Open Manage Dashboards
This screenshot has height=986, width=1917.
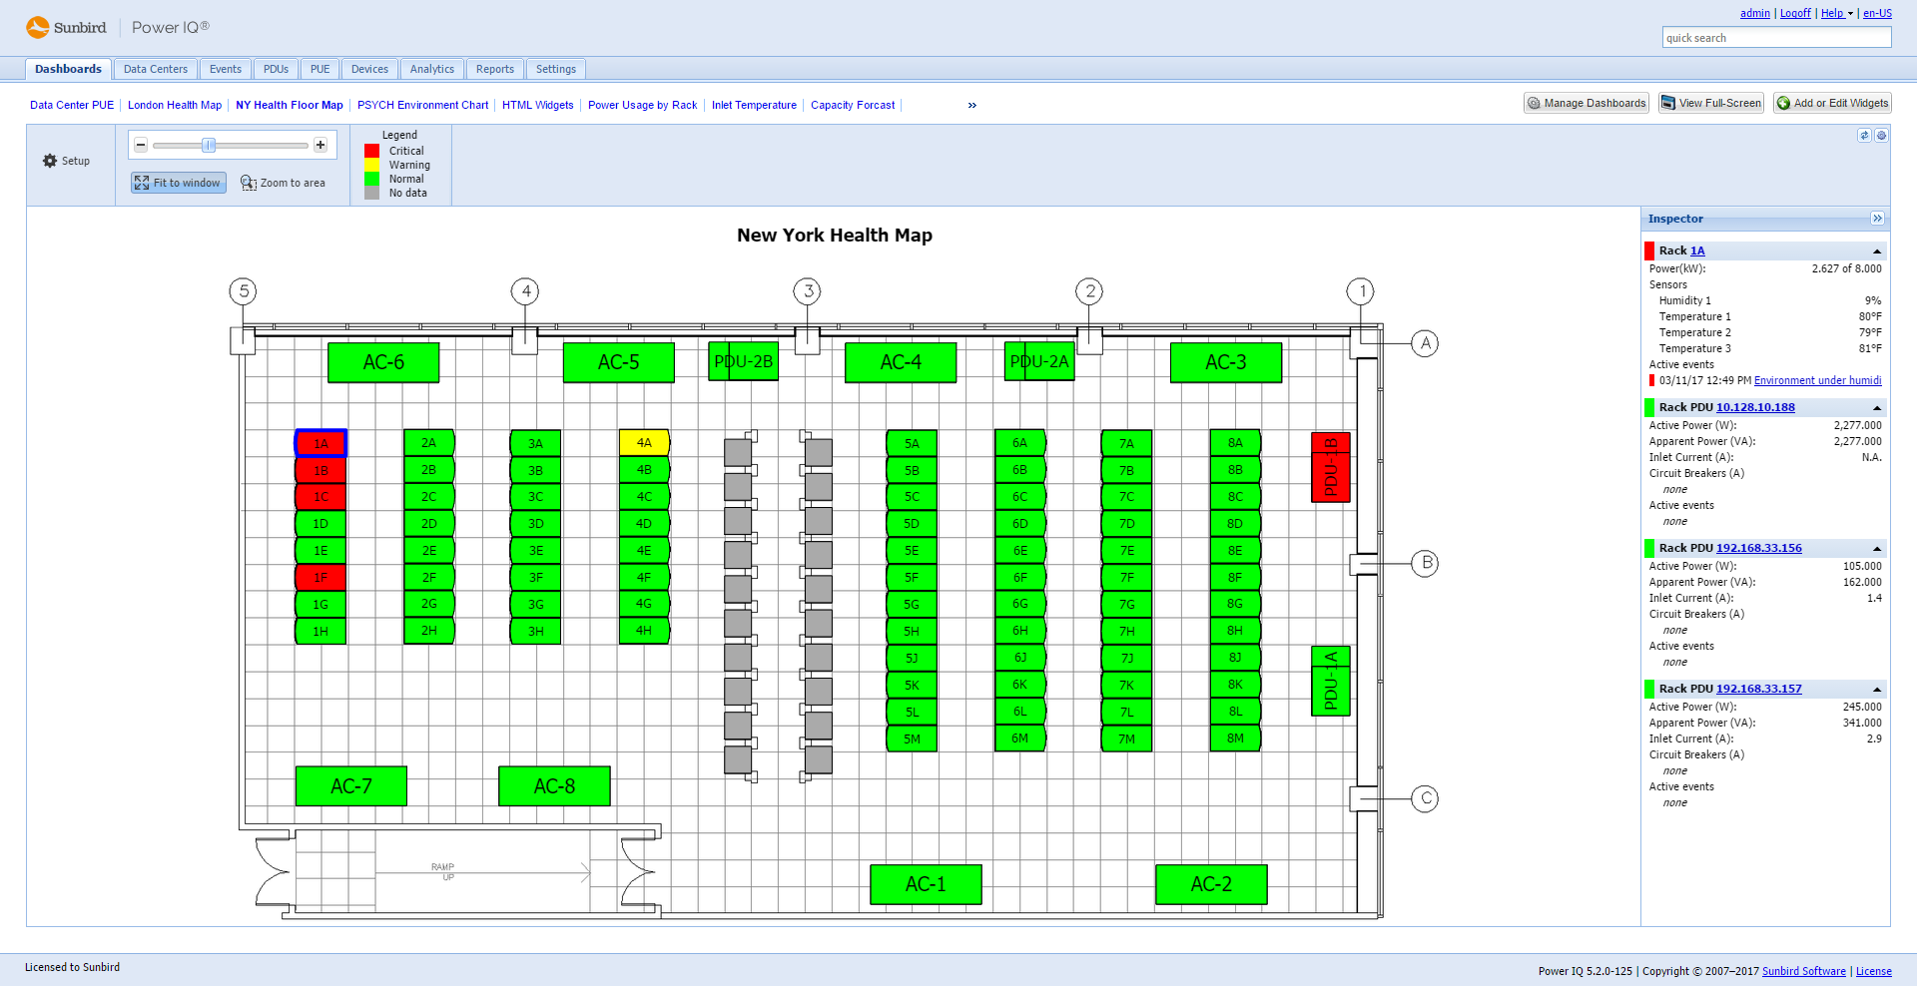pyautogui.click(x=1586, y=103)
